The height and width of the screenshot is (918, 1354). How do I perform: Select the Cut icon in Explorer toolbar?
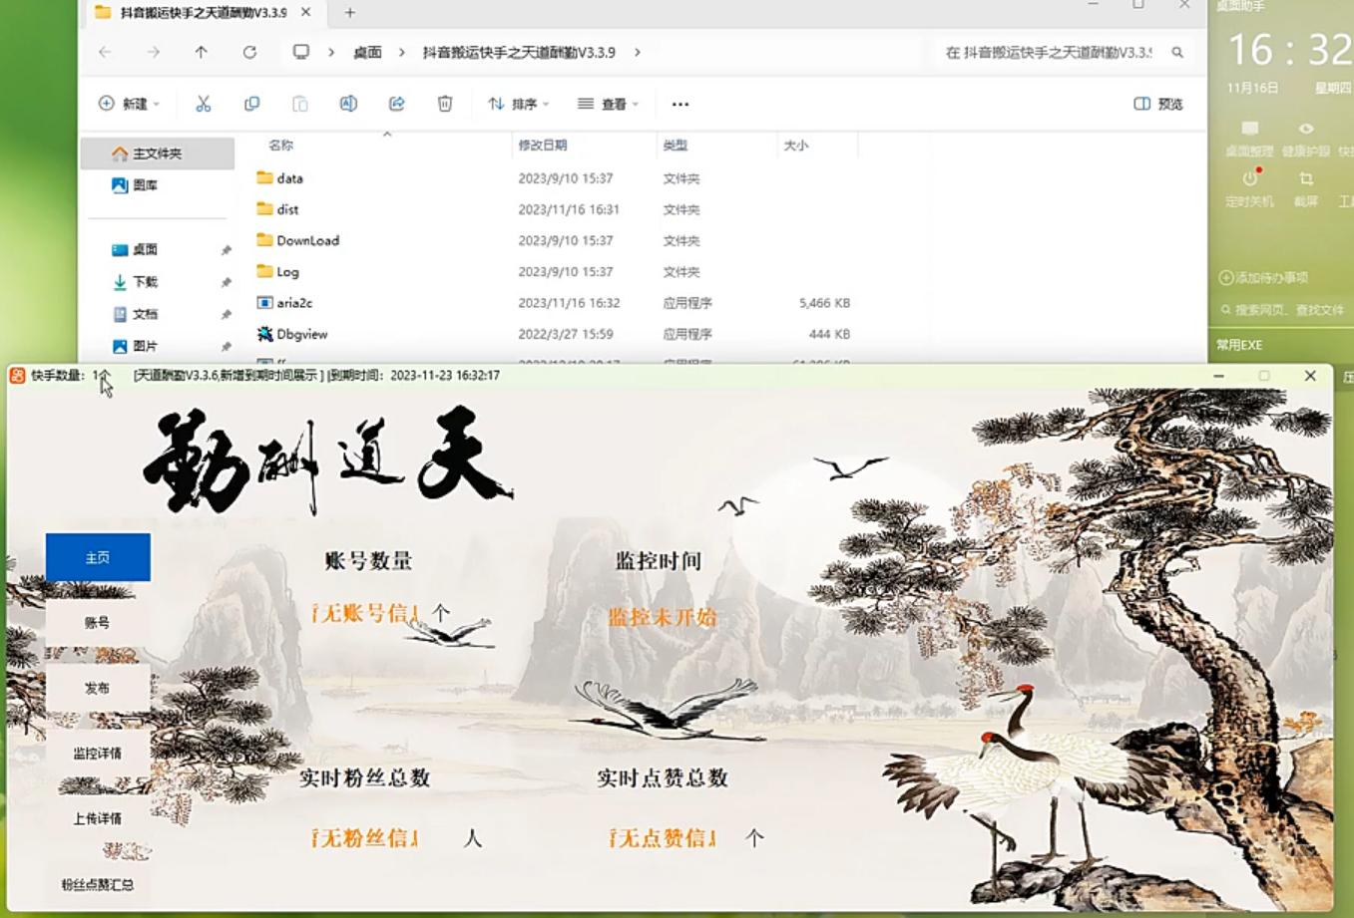click(x=203, y=103)
